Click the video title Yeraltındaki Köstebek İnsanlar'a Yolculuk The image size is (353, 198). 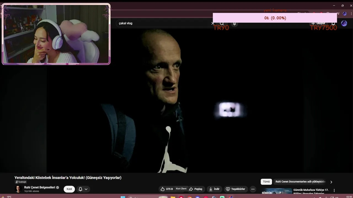coord(68,178)
